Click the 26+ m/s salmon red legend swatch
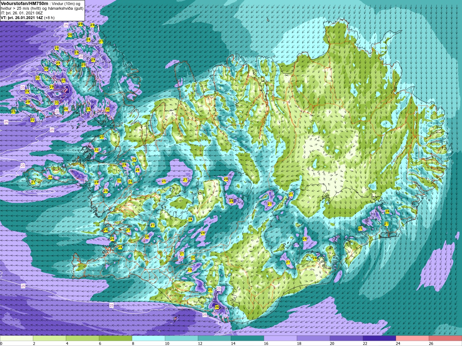The image size is (462, 346). 445,338
